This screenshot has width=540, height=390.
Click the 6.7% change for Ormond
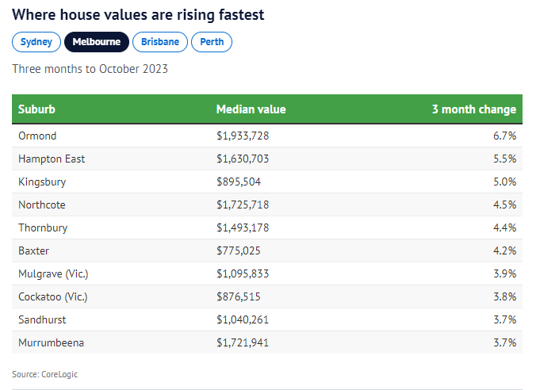(x=505, y=136)
